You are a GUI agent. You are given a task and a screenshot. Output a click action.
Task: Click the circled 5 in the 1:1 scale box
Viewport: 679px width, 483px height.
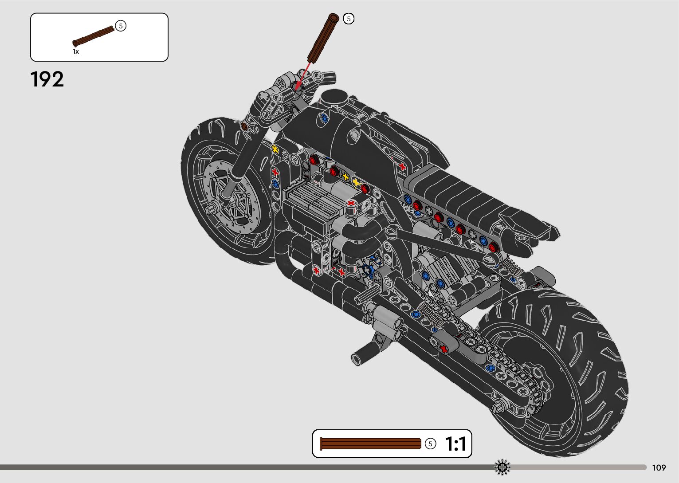(x=430, y=444)
